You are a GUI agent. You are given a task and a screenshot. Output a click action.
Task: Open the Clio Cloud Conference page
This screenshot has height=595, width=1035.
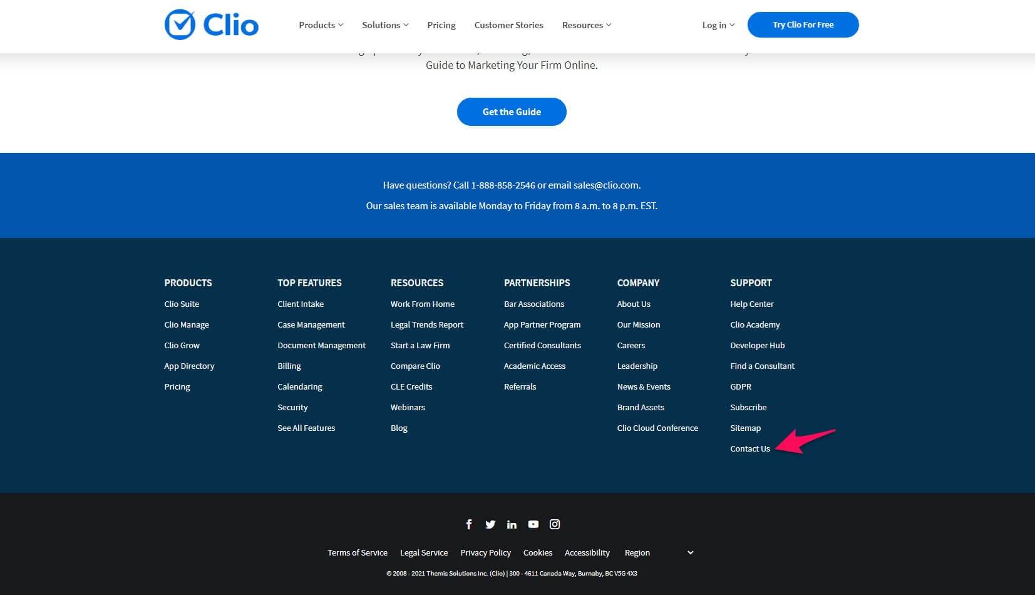click(657, 428)
